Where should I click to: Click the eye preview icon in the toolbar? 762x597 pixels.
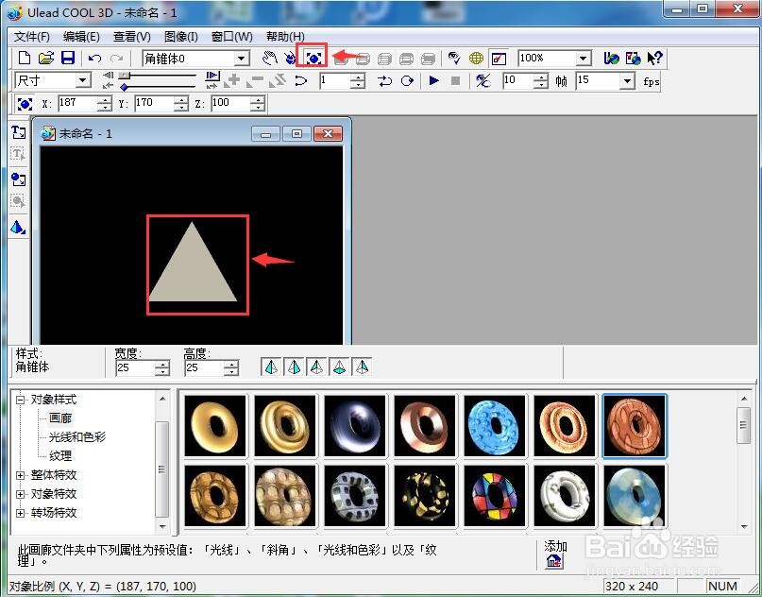454,59
